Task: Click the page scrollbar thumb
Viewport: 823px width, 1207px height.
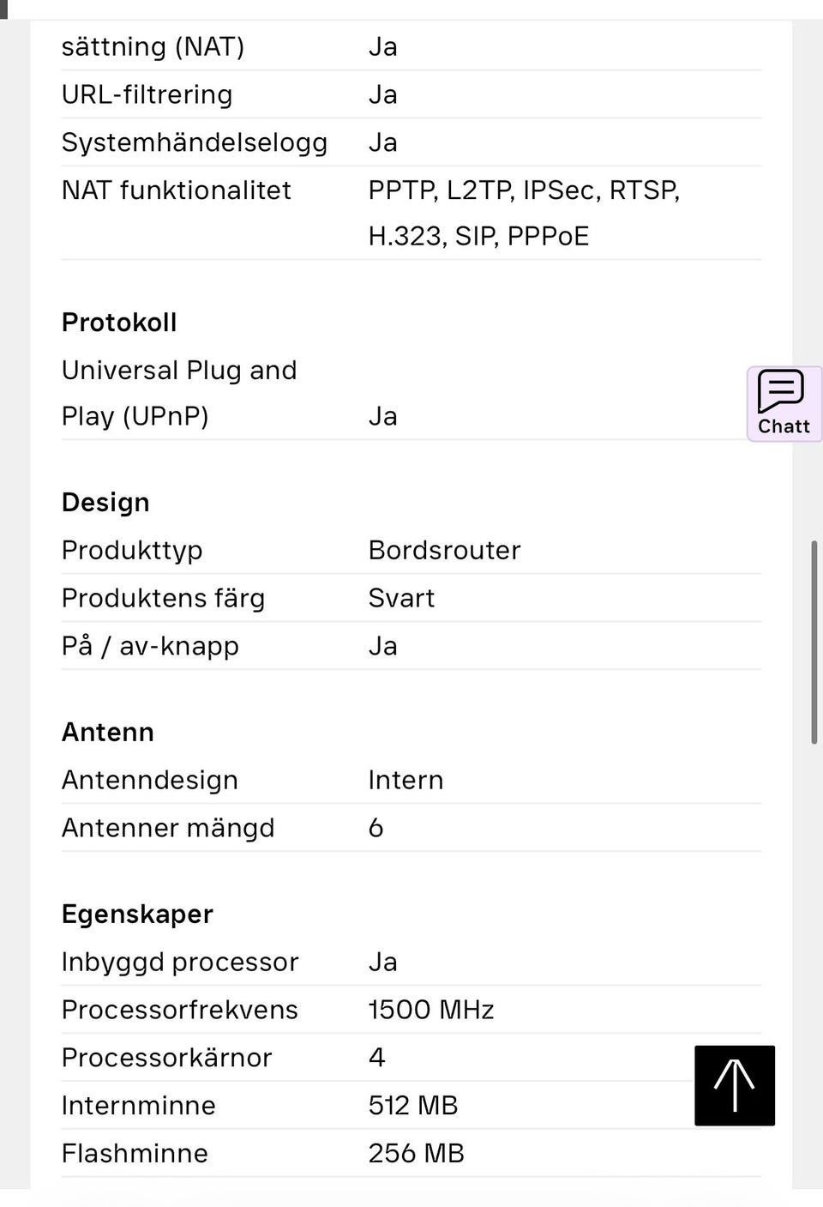Action: click(x=814, y=642)
